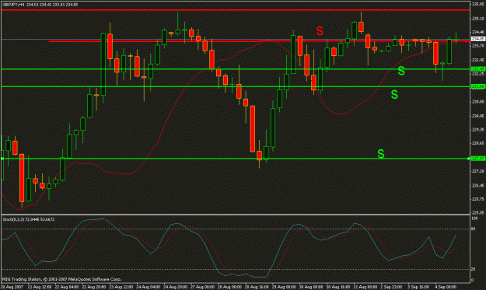Viewport: 486px width, 290px height.
Task: Click the 28 Aug 16:00 time label
Action: [x=257, y=287]
